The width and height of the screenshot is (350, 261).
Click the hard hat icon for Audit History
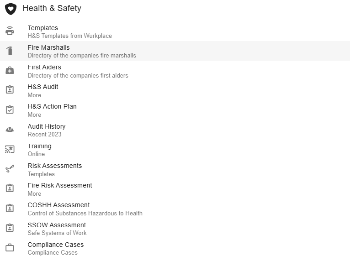[10, 130]
